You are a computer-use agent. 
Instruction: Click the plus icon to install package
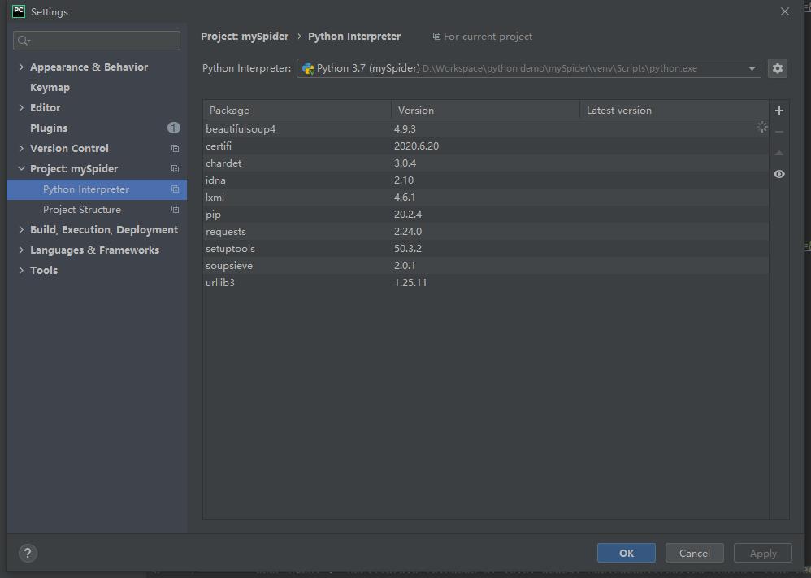click(779, 111)
